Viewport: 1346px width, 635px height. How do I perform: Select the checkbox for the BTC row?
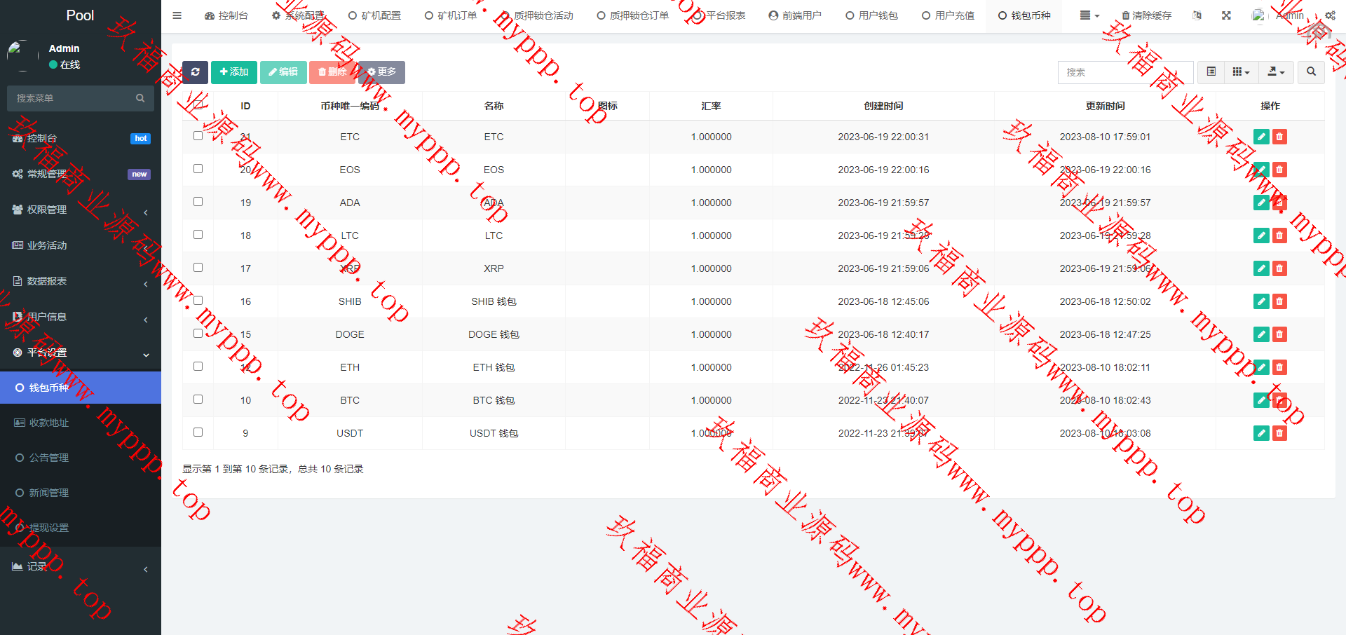click(198, 400)
